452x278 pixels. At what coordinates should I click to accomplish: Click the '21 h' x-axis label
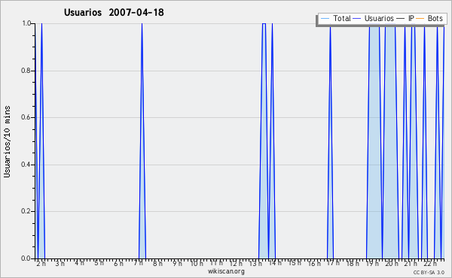pos(411,264)
